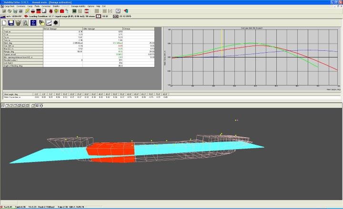Image resolution: width=343 pixels, height=209 pixels.
Task: Click the red damage stability icon
Action: pos(87,11)
